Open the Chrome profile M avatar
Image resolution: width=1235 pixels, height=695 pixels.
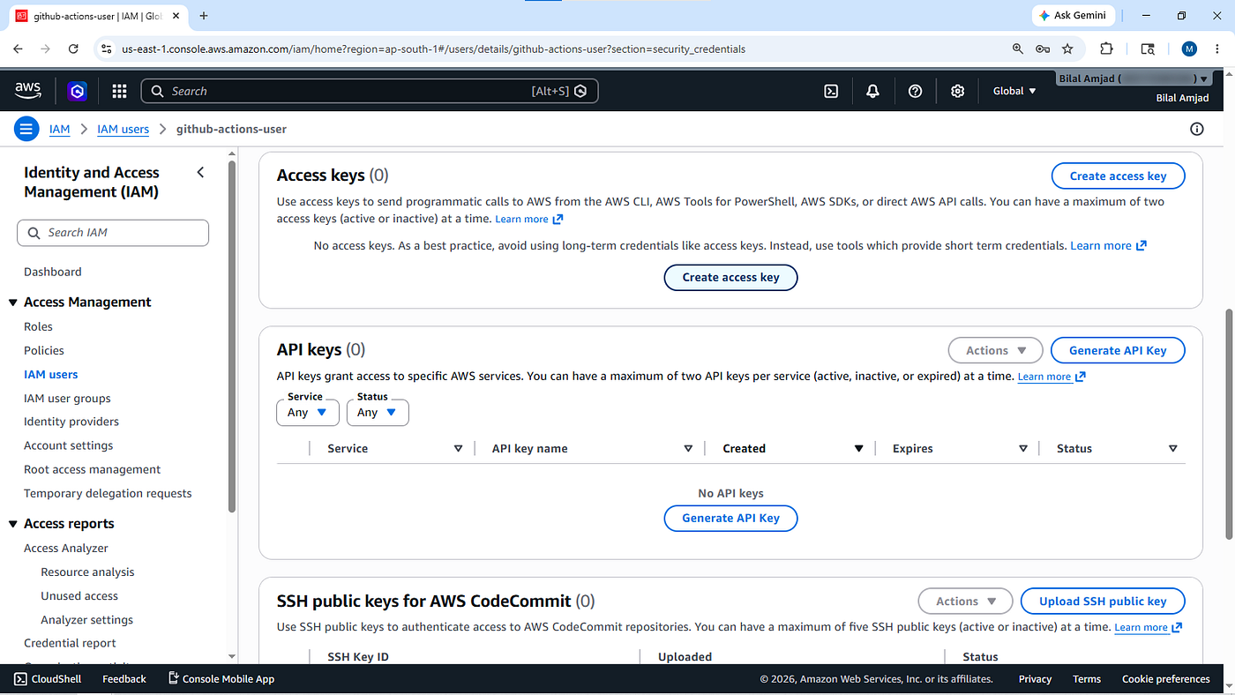pyautogui.click(x=1189, y=49)
